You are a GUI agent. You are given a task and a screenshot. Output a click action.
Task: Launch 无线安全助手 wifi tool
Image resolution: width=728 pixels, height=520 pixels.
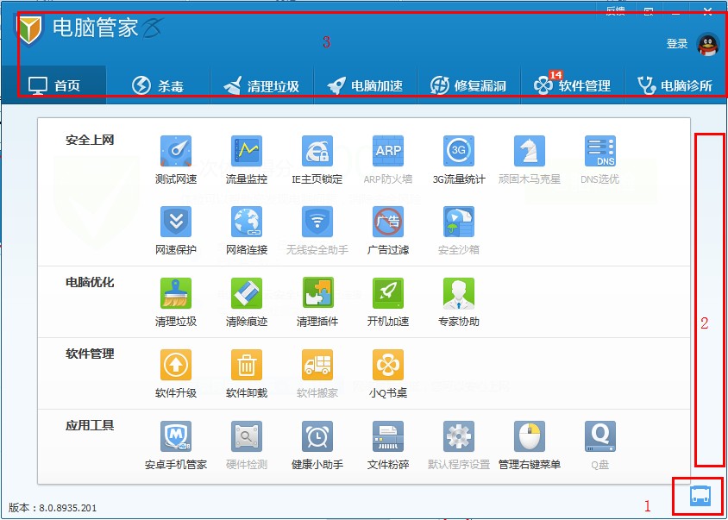click(x=317, y=231)
